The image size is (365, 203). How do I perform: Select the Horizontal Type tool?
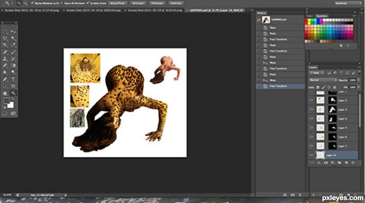[x=13, y=79]
